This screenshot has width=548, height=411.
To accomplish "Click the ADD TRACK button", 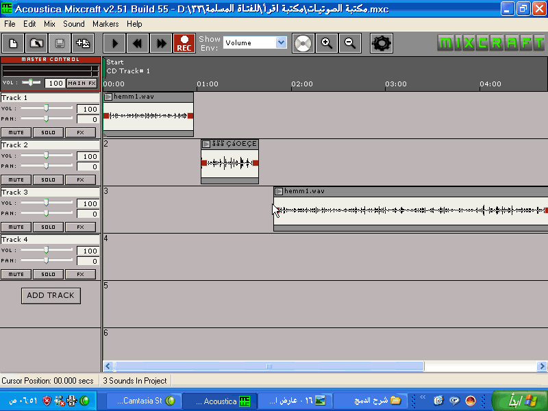I will pyautogui.click(x=51, y=296).
